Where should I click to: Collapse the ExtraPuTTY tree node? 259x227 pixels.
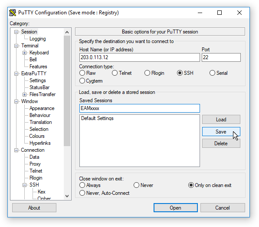pos(16,73)
